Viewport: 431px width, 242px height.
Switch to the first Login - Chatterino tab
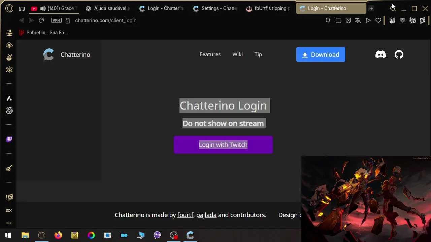(162, 8)
